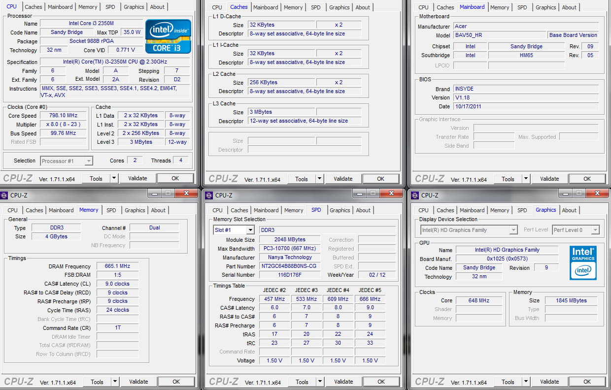The image size is (611, 390).
Task: Click L3 Cache size 3 MBytes in Caches-tab window
Action: 281,112
